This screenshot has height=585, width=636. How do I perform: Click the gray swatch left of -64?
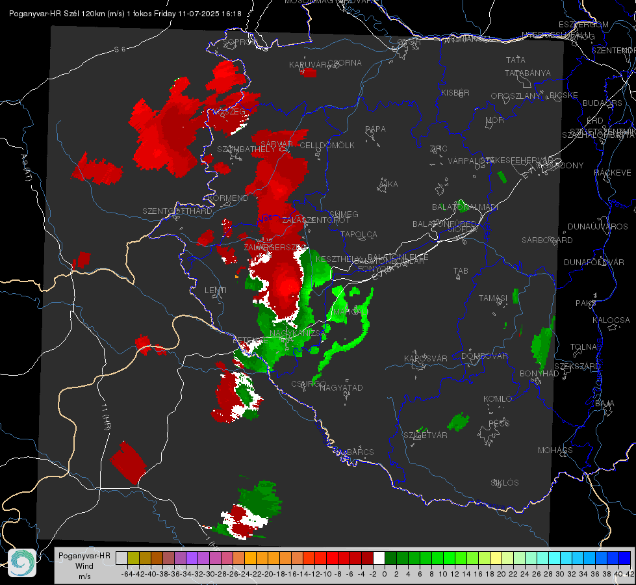click(x=121, y=558)
